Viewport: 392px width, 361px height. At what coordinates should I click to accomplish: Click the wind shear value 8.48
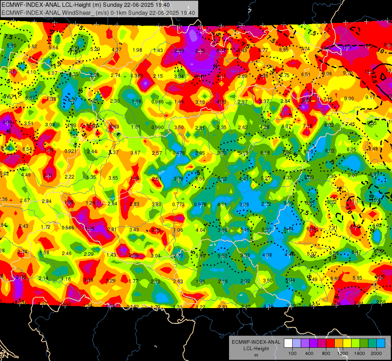point(373,148)
